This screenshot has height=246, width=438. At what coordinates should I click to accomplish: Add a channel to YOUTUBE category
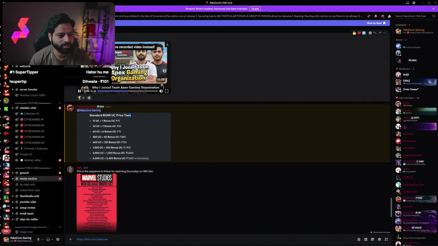coord(60,103)
